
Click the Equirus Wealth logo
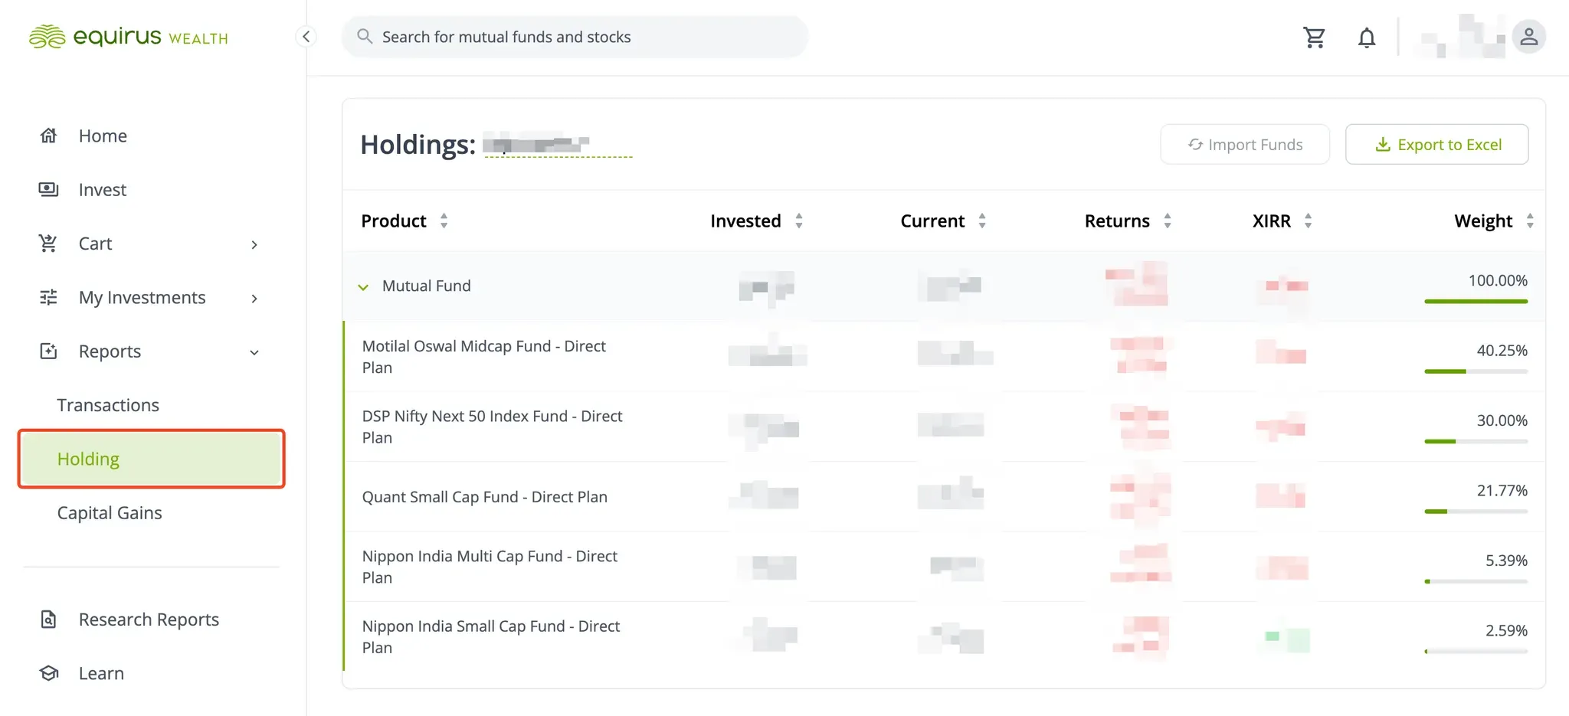[x=128, y=37]
